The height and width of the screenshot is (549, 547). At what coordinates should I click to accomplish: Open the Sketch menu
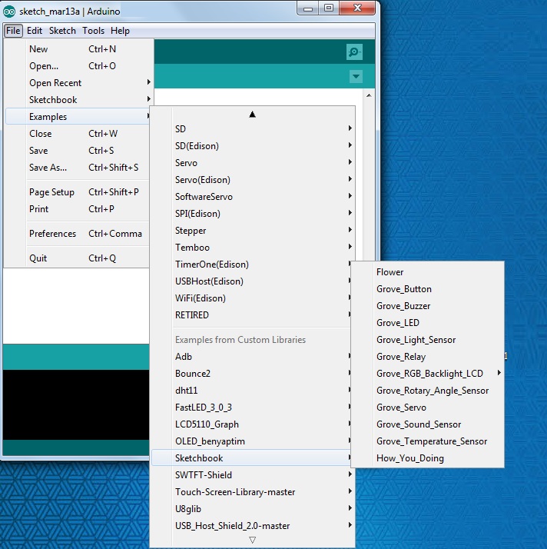click(62, 31)
